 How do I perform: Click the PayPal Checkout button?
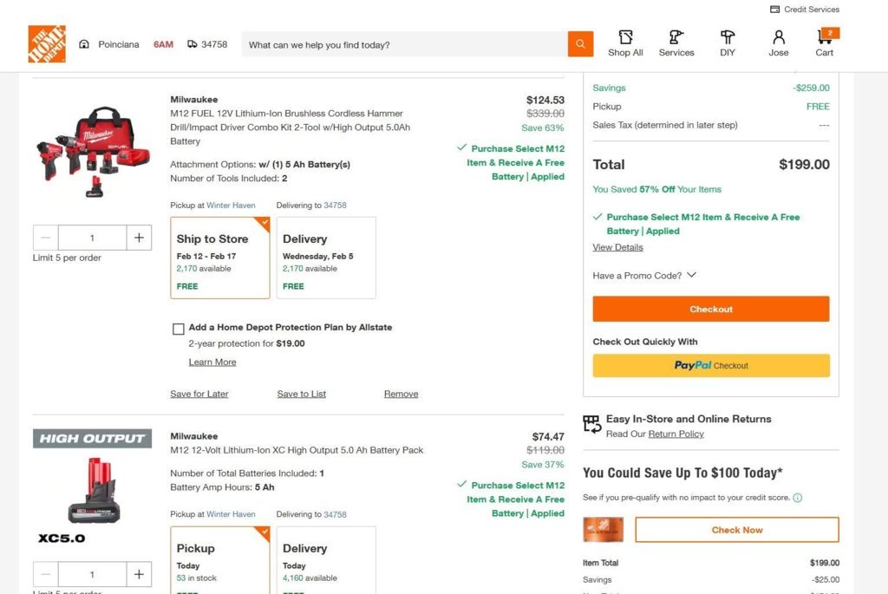point(711,366)
